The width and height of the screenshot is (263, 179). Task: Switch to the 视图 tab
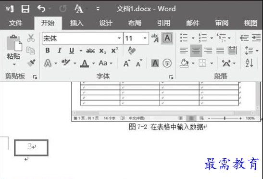point(251,23)
